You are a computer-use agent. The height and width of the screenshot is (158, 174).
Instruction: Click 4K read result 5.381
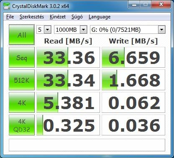tap(68, 102)
